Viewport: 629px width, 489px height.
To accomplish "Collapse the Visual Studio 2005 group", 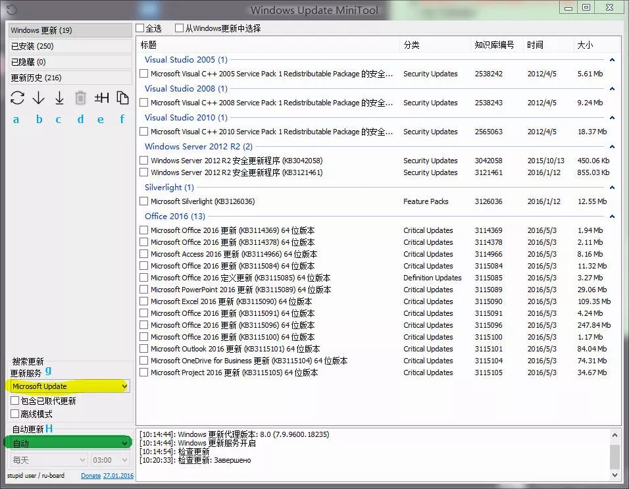I will [x=612, y=60].
